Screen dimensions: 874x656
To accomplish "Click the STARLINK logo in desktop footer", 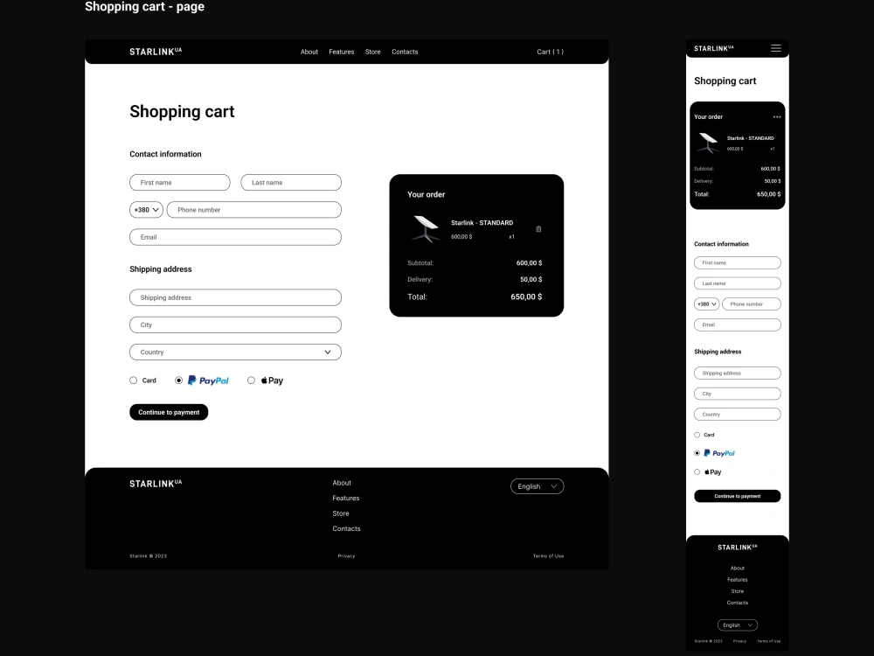I will click(156, 484).
